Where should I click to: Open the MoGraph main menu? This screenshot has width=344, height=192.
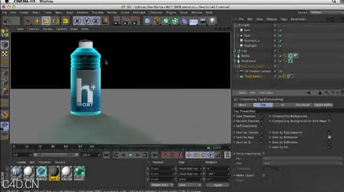click(139, 12)
